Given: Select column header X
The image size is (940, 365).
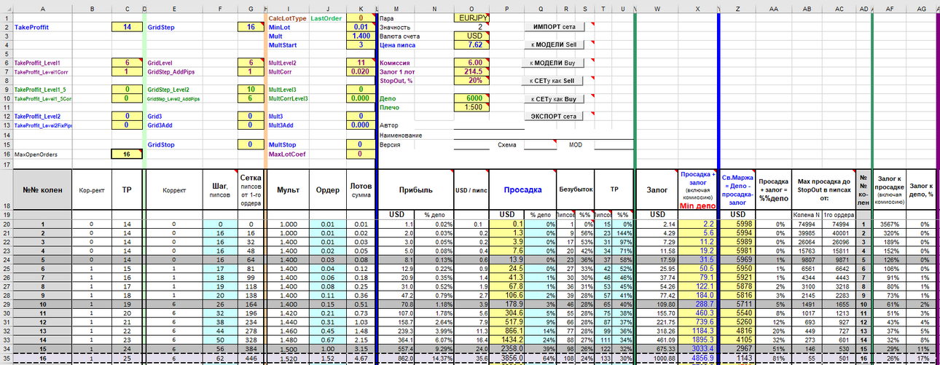Looking at the screenshot, I should pos(698,9).
